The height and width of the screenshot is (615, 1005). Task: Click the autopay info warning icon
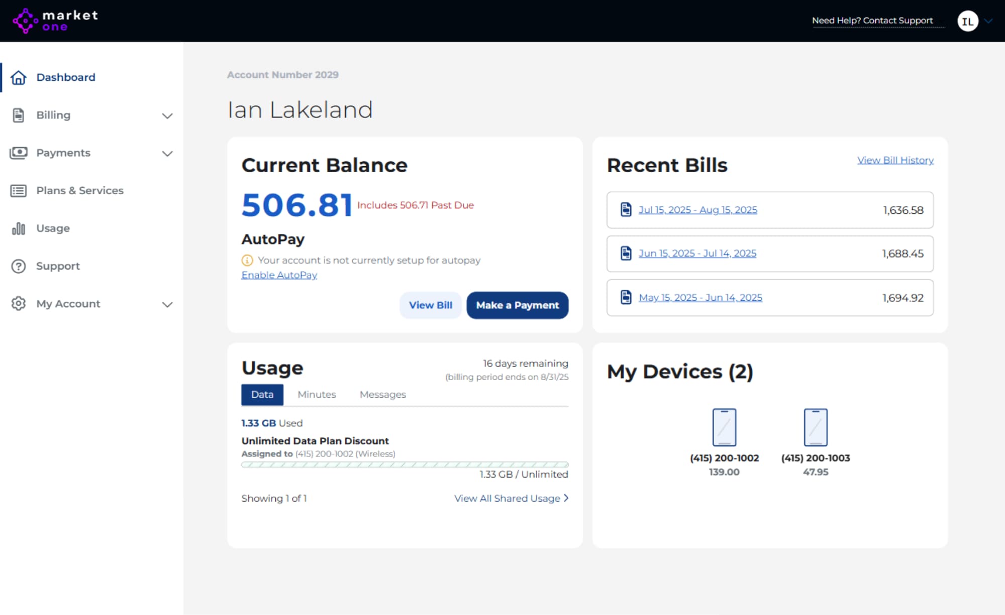click(247, 260)
